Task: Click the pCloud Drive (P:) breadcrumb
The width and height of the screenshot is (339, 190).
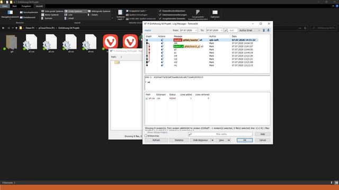Action: click(47, 28)
